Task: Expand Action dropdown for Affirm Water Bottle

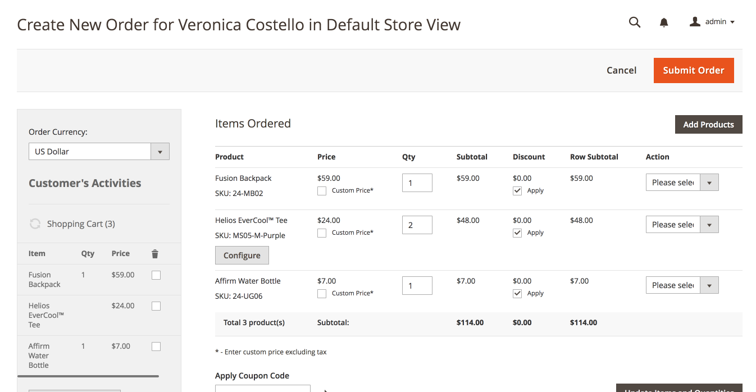Action: [x=682, y=285]
